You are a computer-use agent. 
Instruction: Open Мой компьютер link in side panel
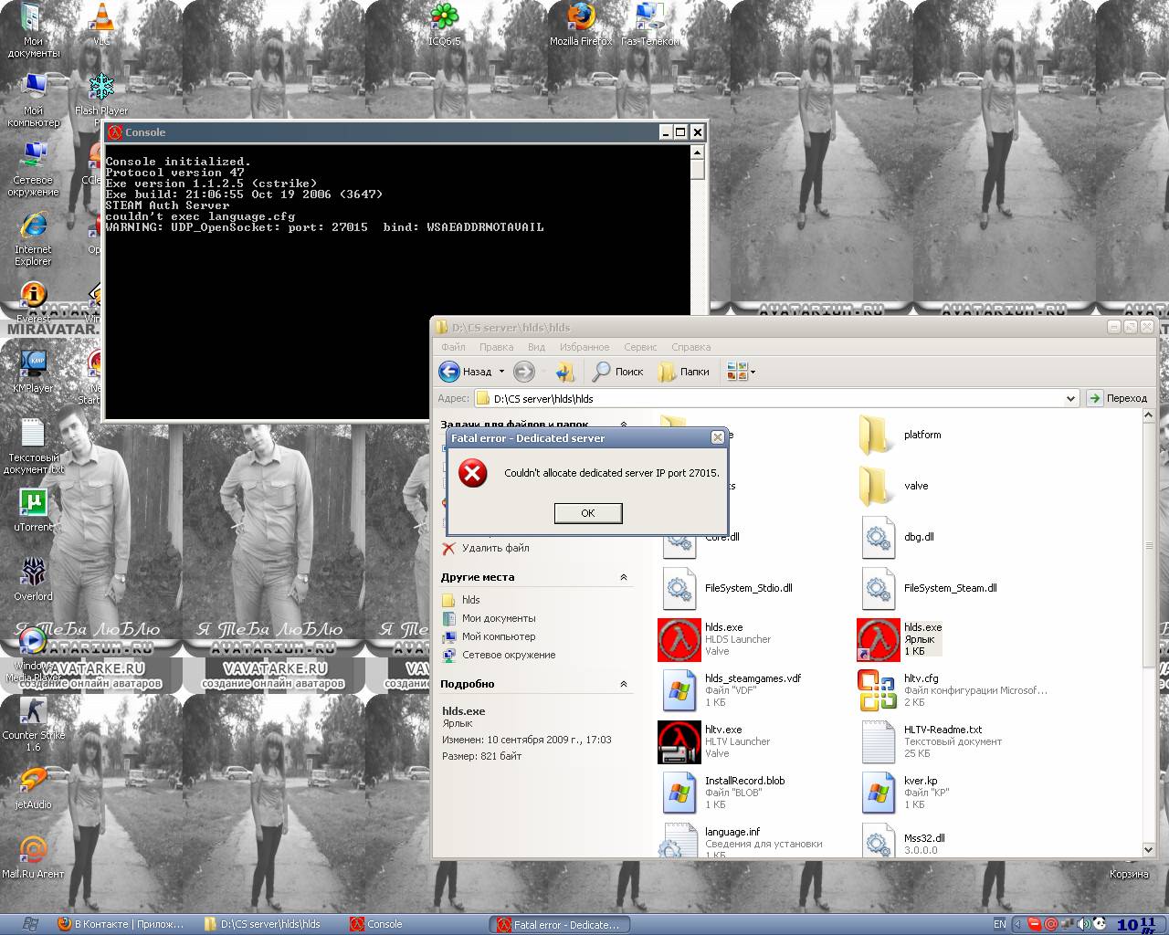click(499, 636)
